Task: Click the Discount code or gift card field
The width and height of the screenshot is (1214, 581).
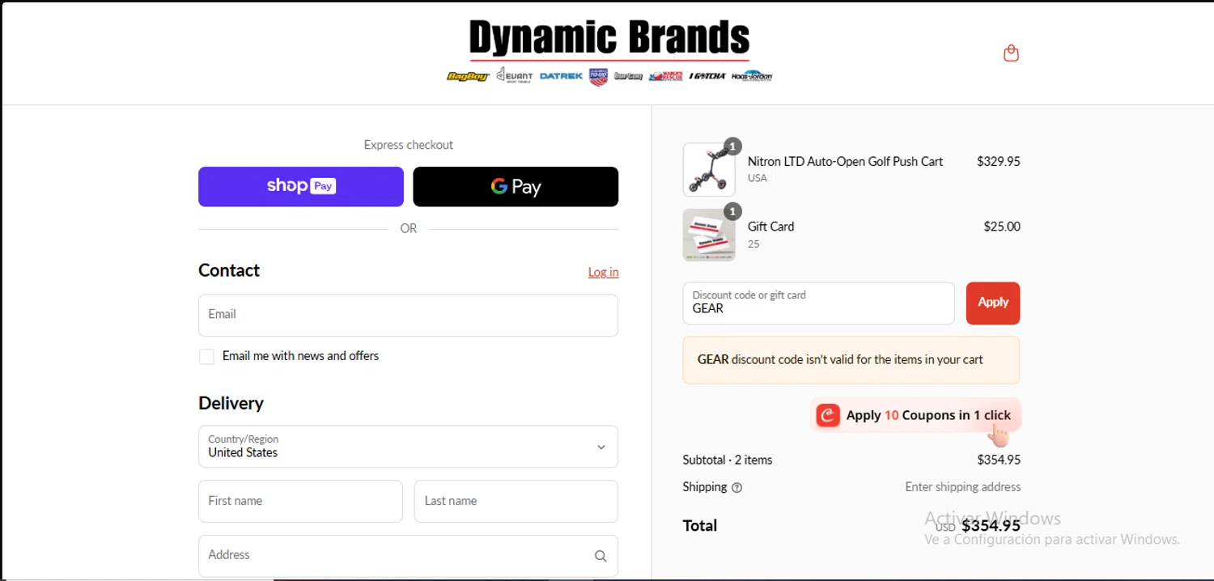Action: coord(818,303)
